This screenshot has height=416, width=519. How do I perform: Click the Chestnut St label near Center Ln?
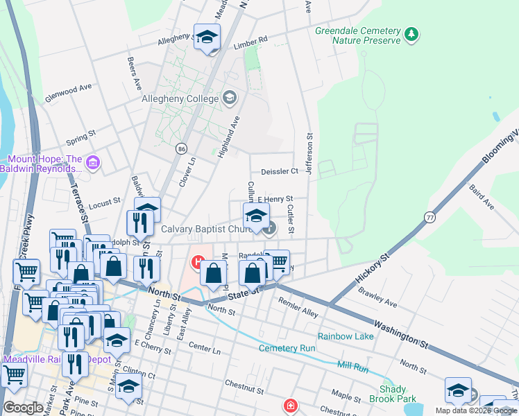(244, 387)
